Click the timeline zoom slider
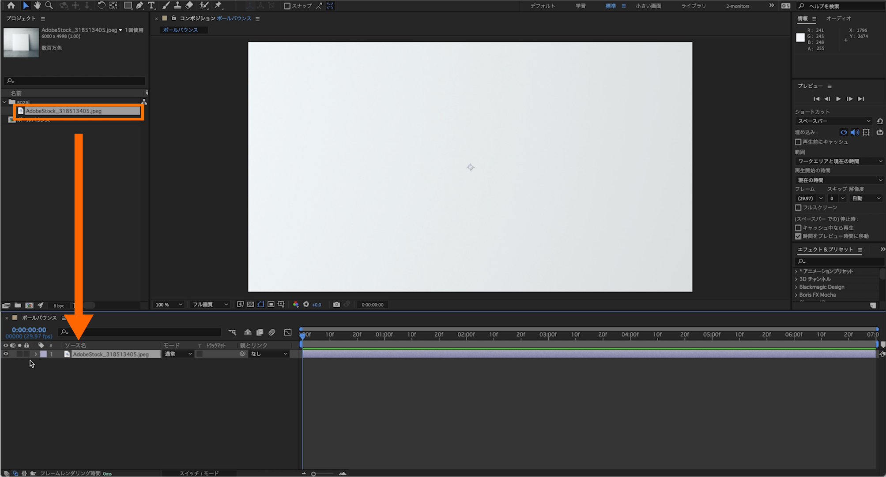886x477 pixels. [313, 474]
